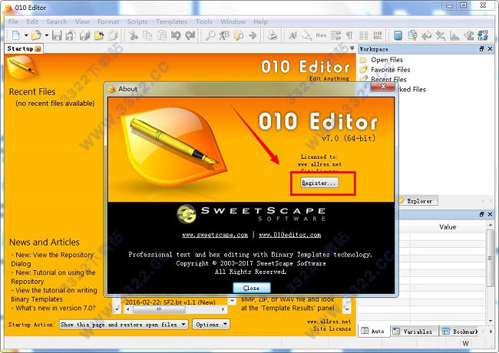Screen dimensions: 499x353
Task: Close the Startup tab via its x icon
Action: [x=38, y=48]
